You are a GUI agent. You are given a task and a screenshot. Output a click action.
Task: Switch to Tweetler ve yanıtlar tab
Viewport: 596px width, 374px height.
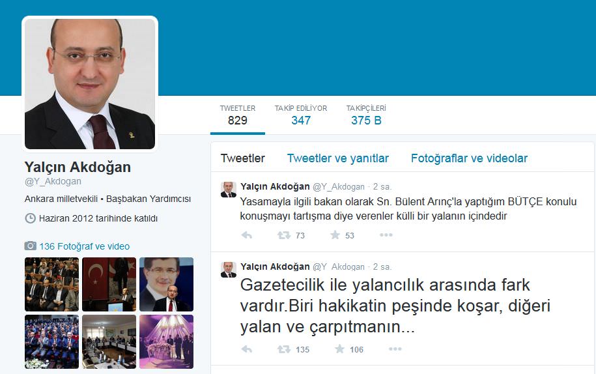(x=338, y=158)
